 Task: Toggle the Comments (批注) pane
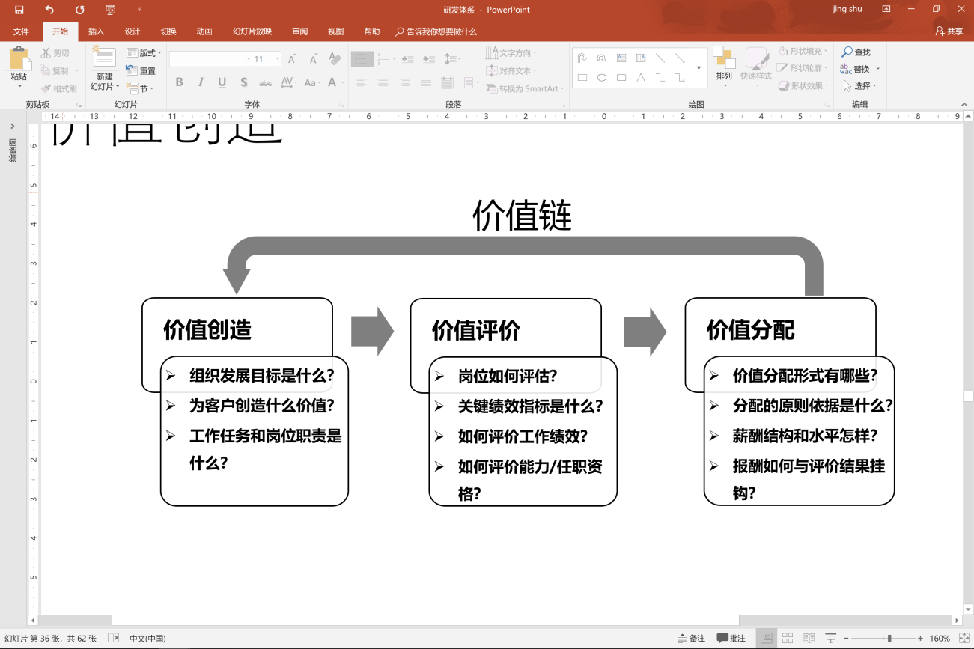(731, 639)
